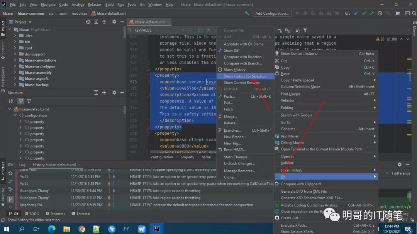Click Alibaba Coding Guidelines Analyze
This screenshot has width=417, height=234.
tap(326, 205)
